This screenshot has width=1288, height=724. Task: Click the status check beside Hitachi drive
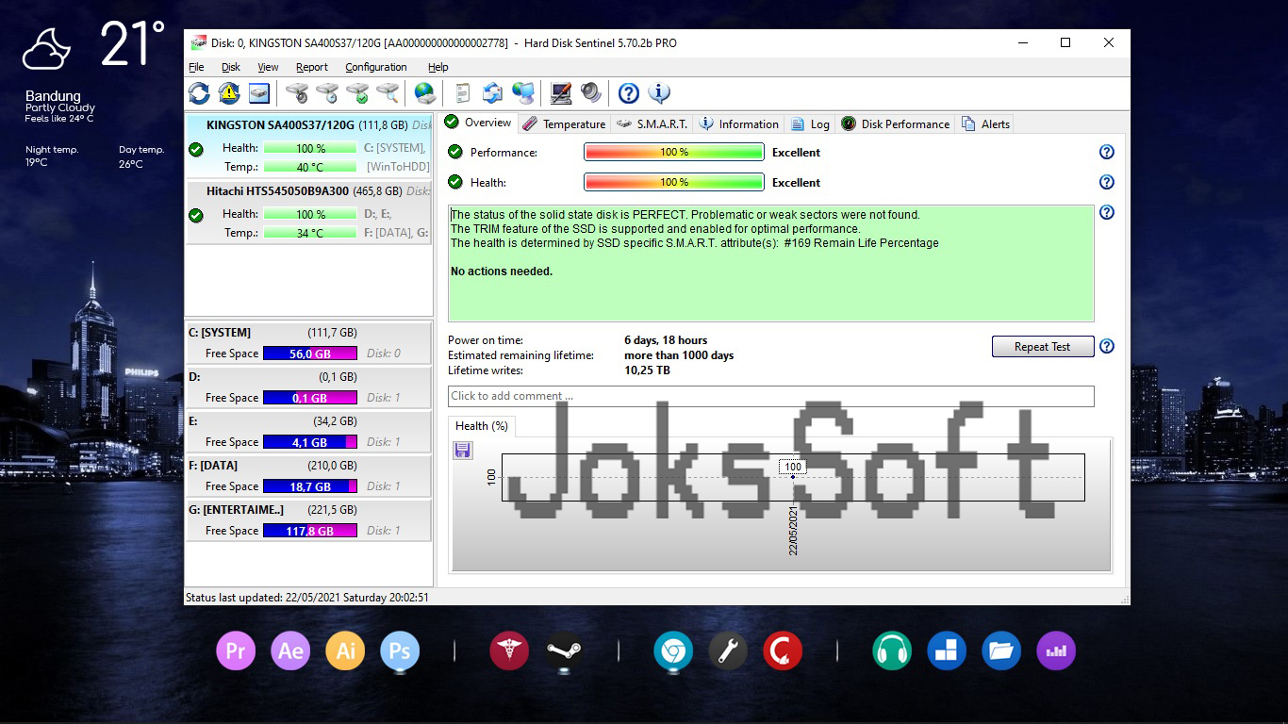pyautogui.click(x=195, y=214)
